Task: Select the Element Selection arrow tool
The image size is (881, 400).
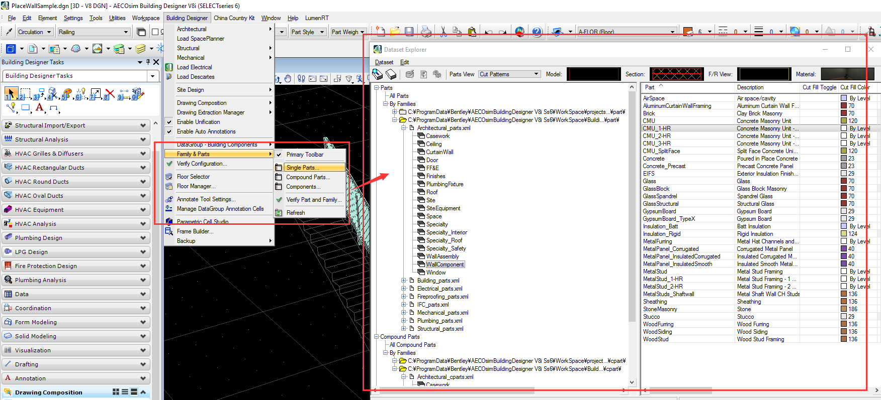Action: [x=11, y=94]
